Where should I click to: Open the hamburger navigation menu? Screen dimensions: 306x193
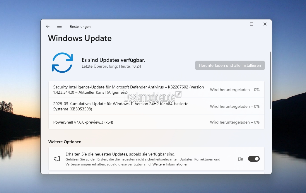click(x=59, y=26)
